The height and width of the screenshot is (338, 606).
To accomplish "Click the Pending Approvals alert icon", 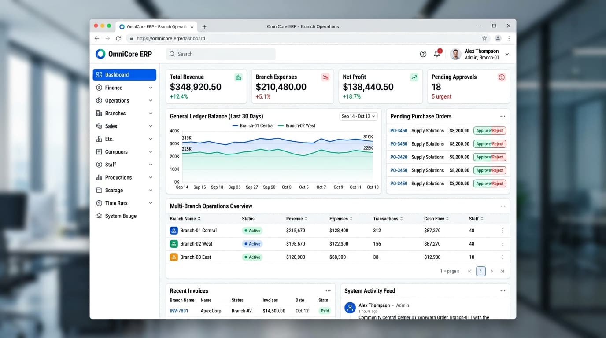I will (502, 77).
